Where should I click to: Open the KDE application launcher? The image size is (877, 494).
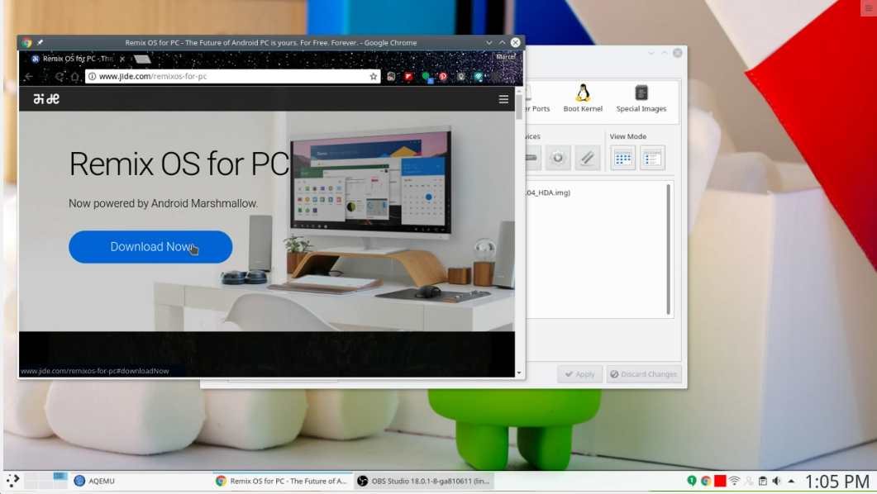[12, 481]
